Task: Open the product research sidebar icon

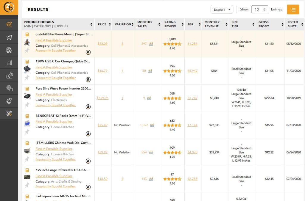Action: [x=9, y=25]
